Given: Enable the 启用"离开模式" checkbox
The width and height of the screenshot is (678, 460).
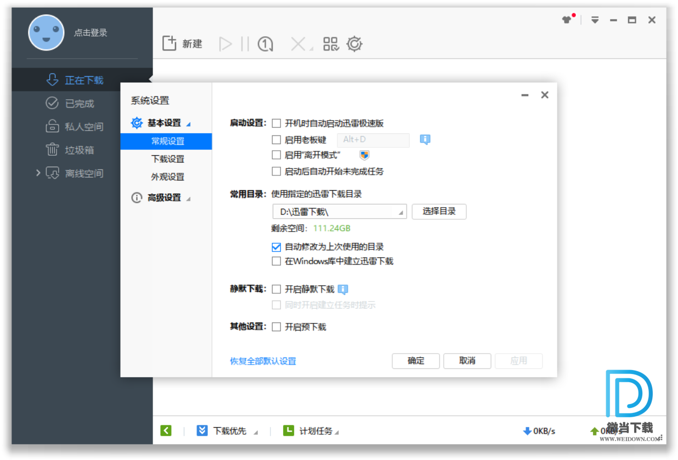Looking at the screenshot, I should point(276,155).
